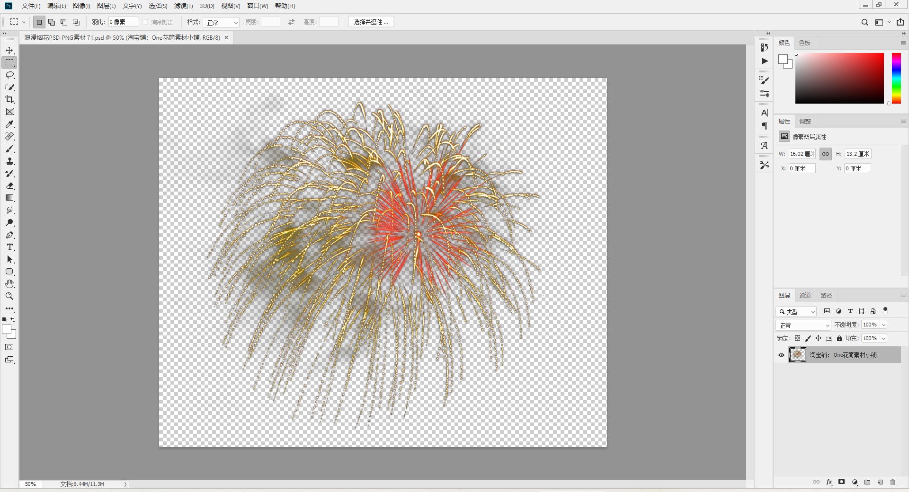The width and height of the screenshot is (909, 492).
Task: Expand the 不透明度 opacity dropdown arrow
Action: pyautogui.click(x=883, y=325)
